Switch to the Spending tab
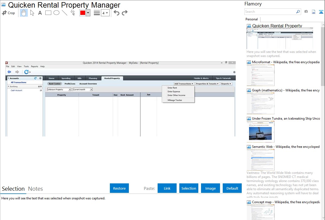This screenshot has width=325, height=220. coord(66,78)
